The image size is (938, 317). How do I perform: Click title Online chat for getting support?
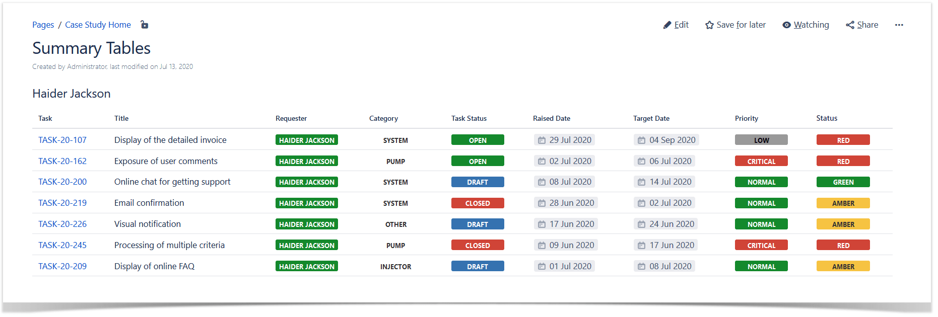coord(172,182)
